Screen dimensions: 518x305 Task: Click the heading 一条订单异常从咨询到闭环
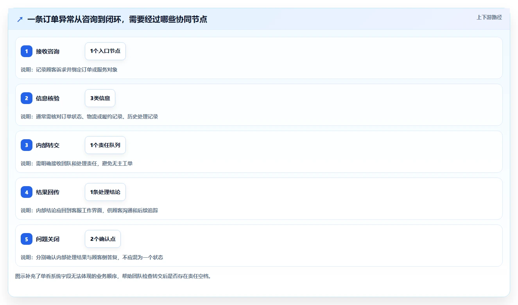click(117, 19)
